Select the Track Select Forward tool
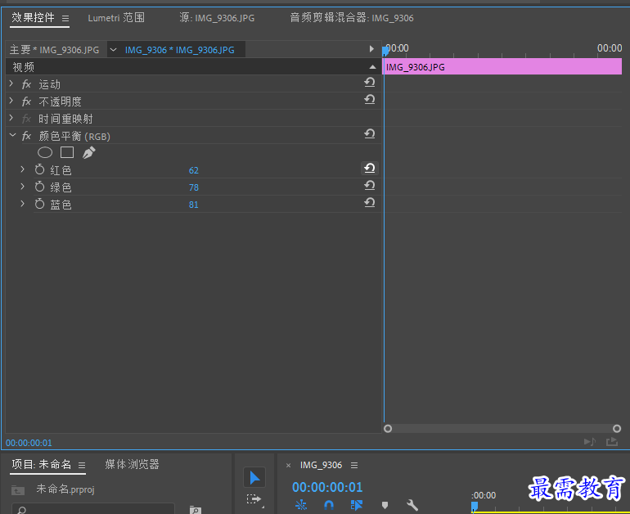This screenshot has height=514, width=630. pyautogui.click(x=254, y=499)
